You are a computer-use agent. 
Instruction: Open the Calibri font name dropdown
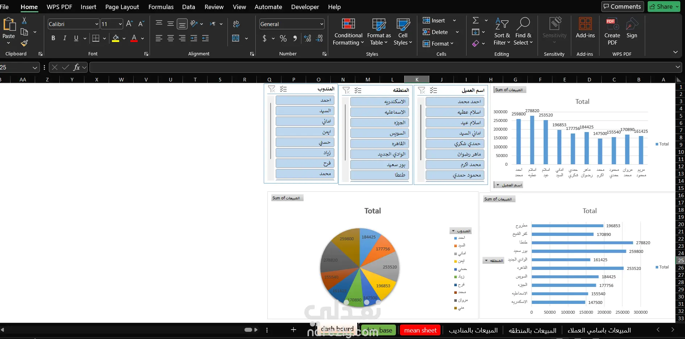pos(97,24)
